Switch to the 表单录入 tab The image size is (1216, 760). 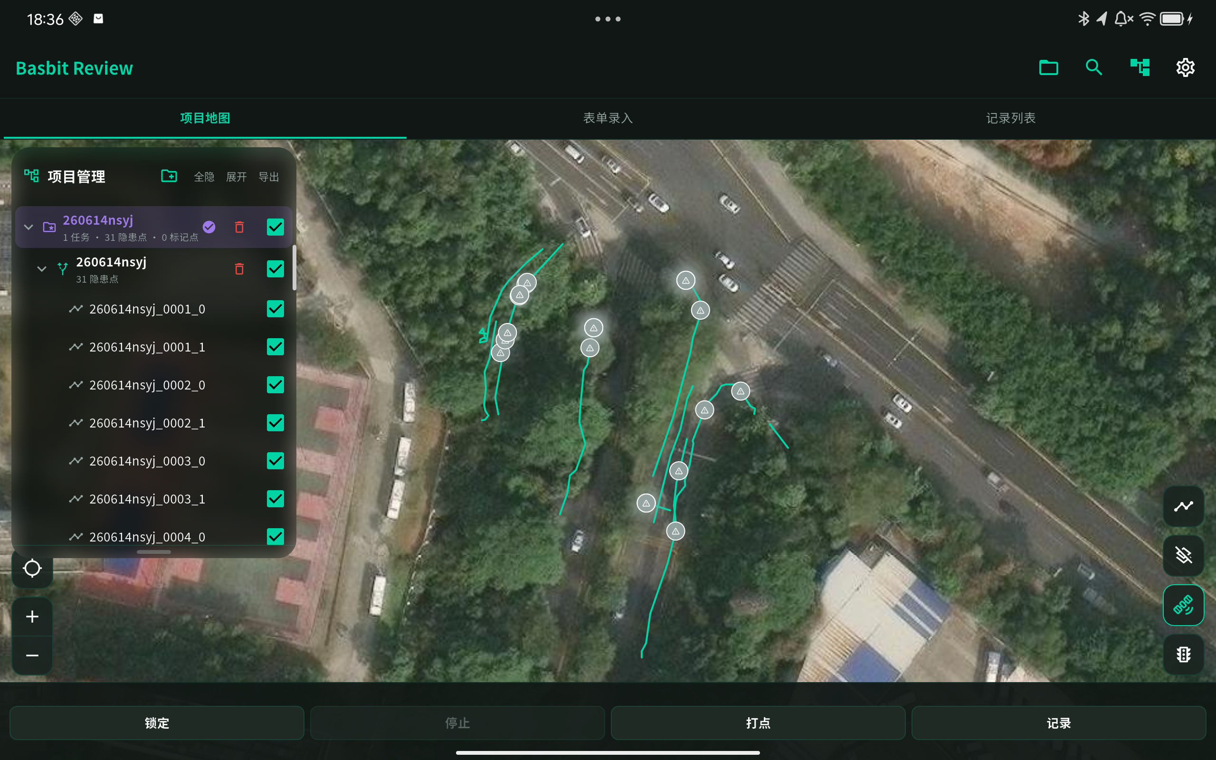(x=608, y=118)
